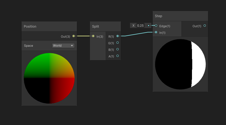226x125 pixels.
Task: Click the Step node black-white preview
Action: (180, 64)
